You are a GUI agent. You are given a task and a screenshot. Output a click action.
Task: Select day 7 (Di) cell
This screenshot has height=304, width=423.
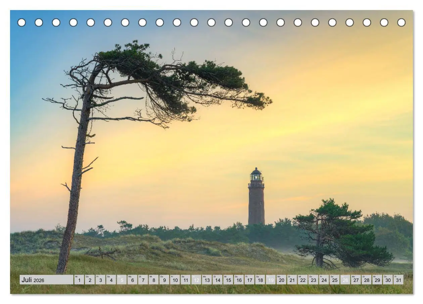[143, 280]
